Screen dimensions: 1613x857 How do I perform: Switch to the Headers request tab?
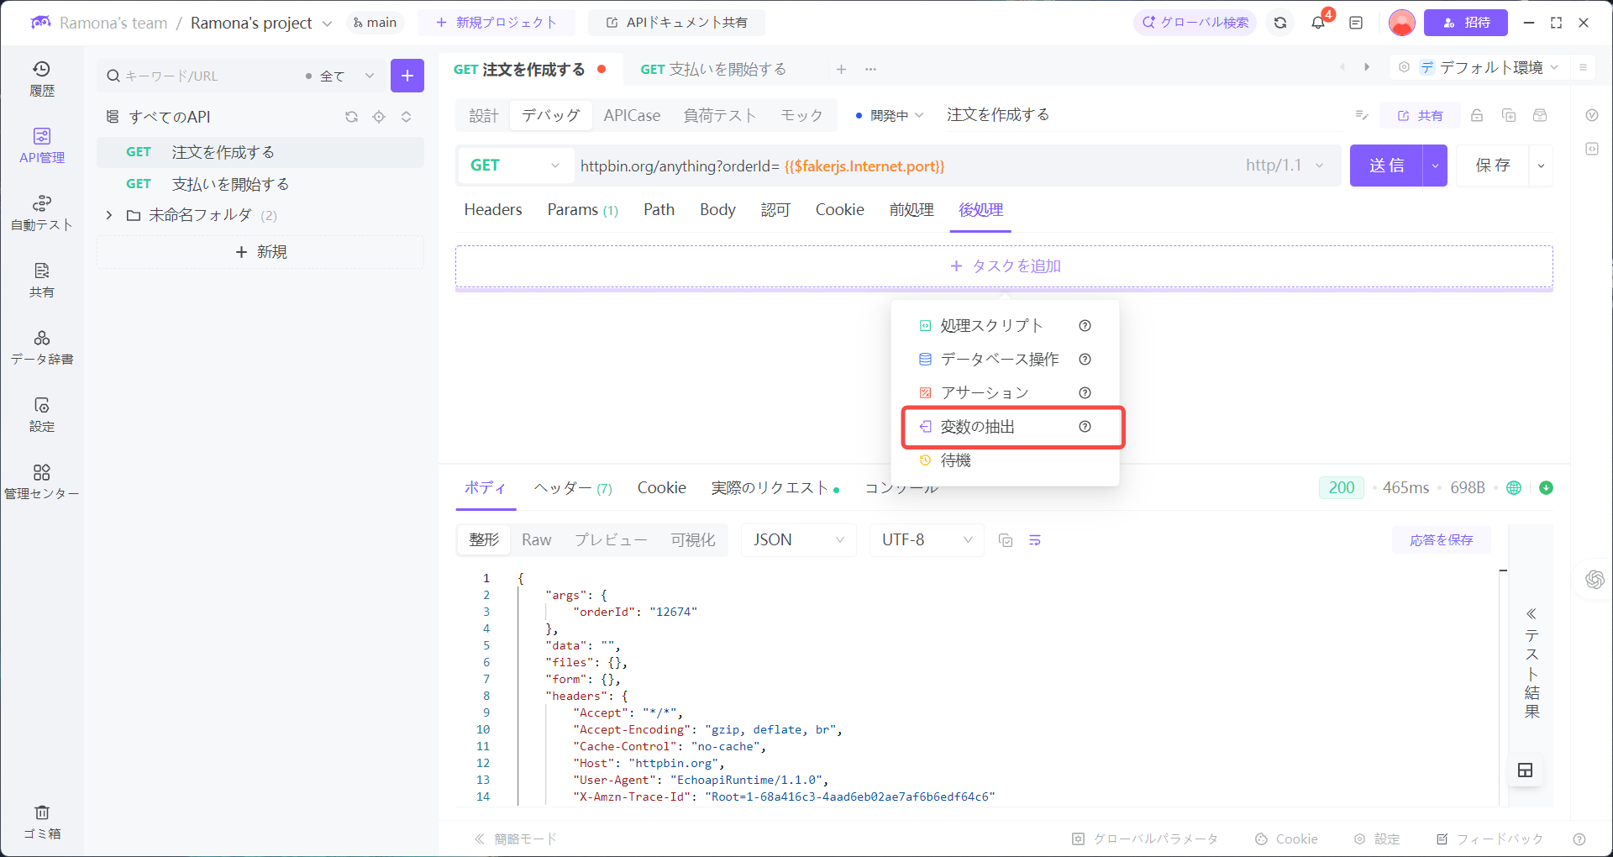point(492,210)
